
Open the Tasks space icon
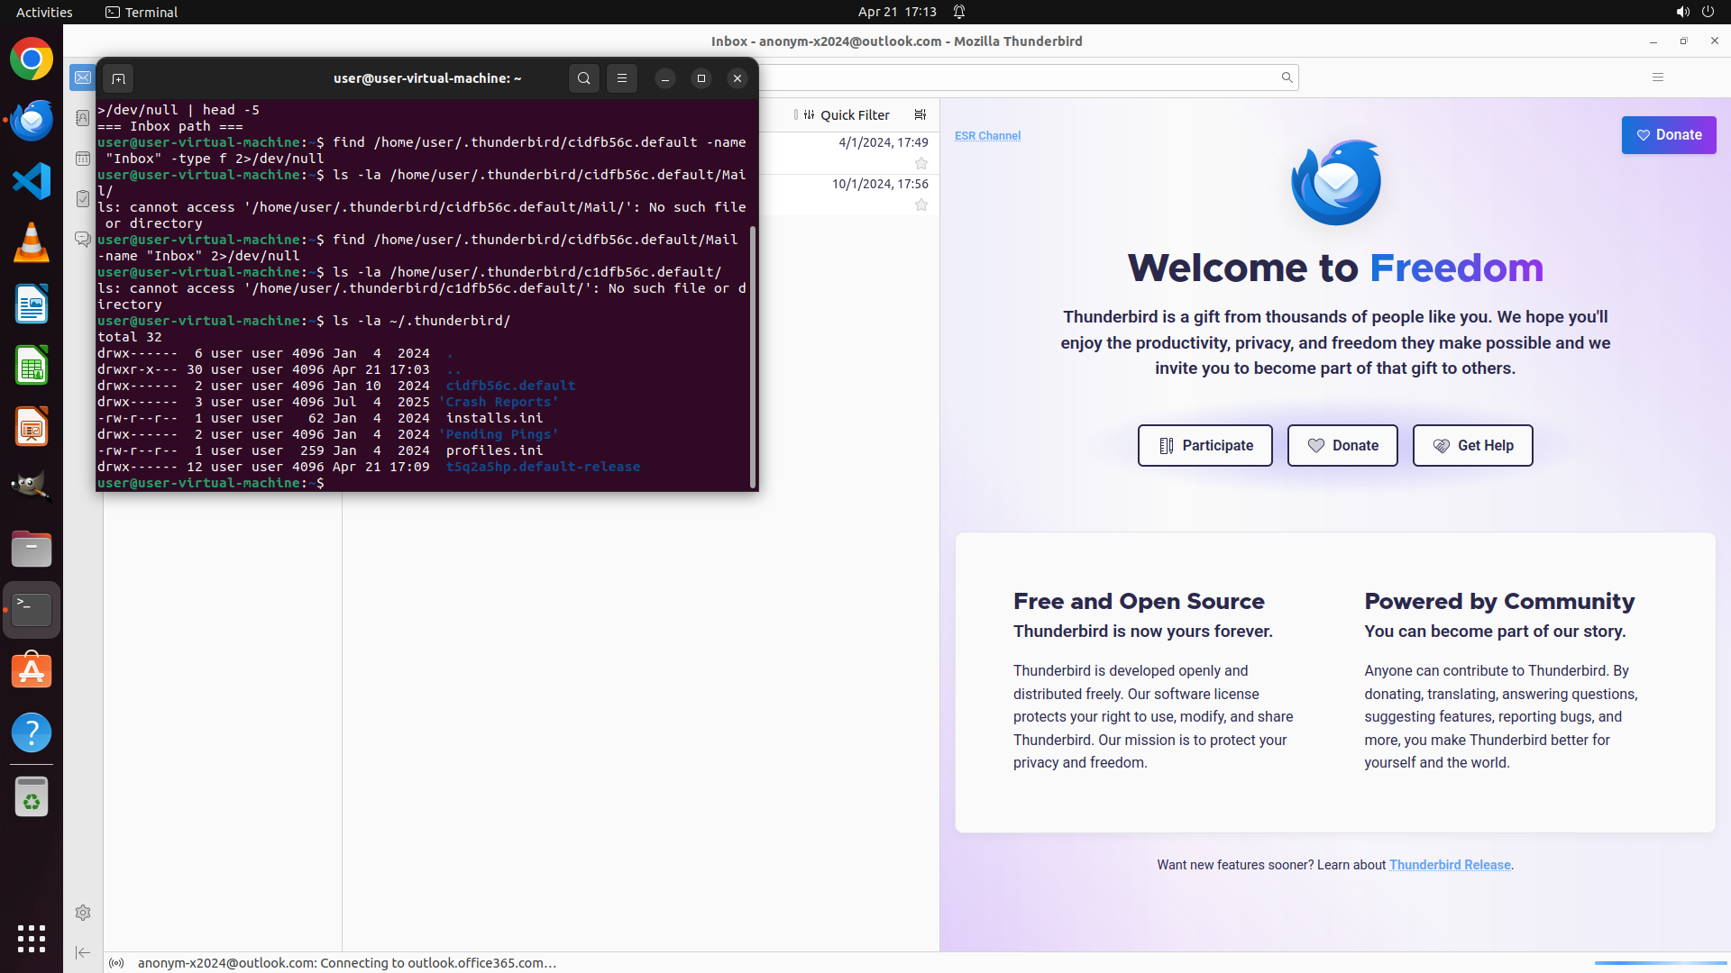83,199
